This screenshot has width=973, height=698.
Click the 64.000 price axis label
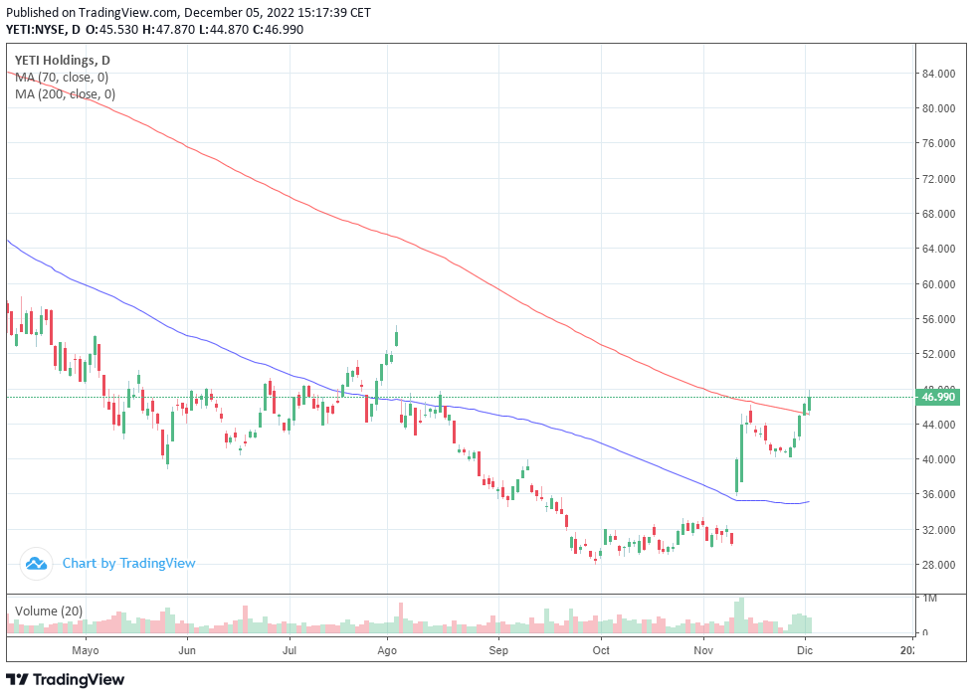click(938, 249)
